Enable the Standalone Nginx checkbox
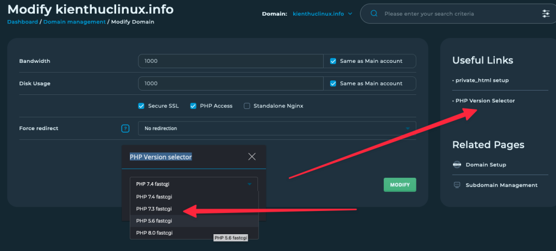The image size is (556, 251). (247, 106)
